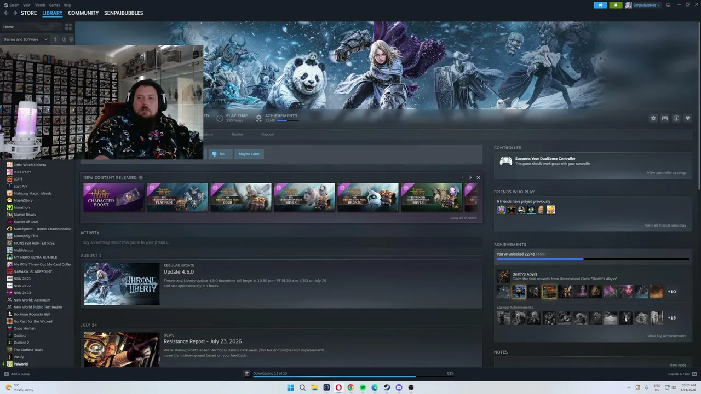Open Windows Start menu
Image resolution: width=701 pixels, height=394 pixels.
(x=290, y=387)
